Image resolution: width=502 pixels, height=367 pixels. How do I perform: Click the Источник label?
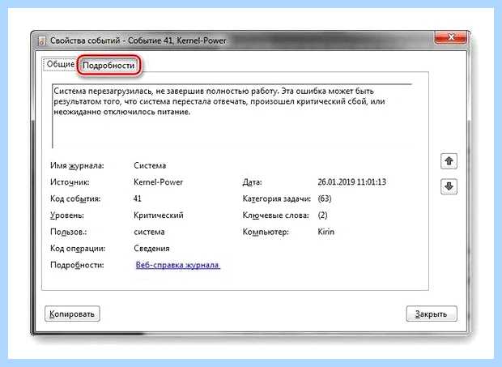coord(70,182)
